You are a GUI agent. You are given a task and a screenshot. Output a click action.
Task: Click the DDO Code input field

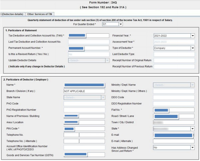(174, 97)
